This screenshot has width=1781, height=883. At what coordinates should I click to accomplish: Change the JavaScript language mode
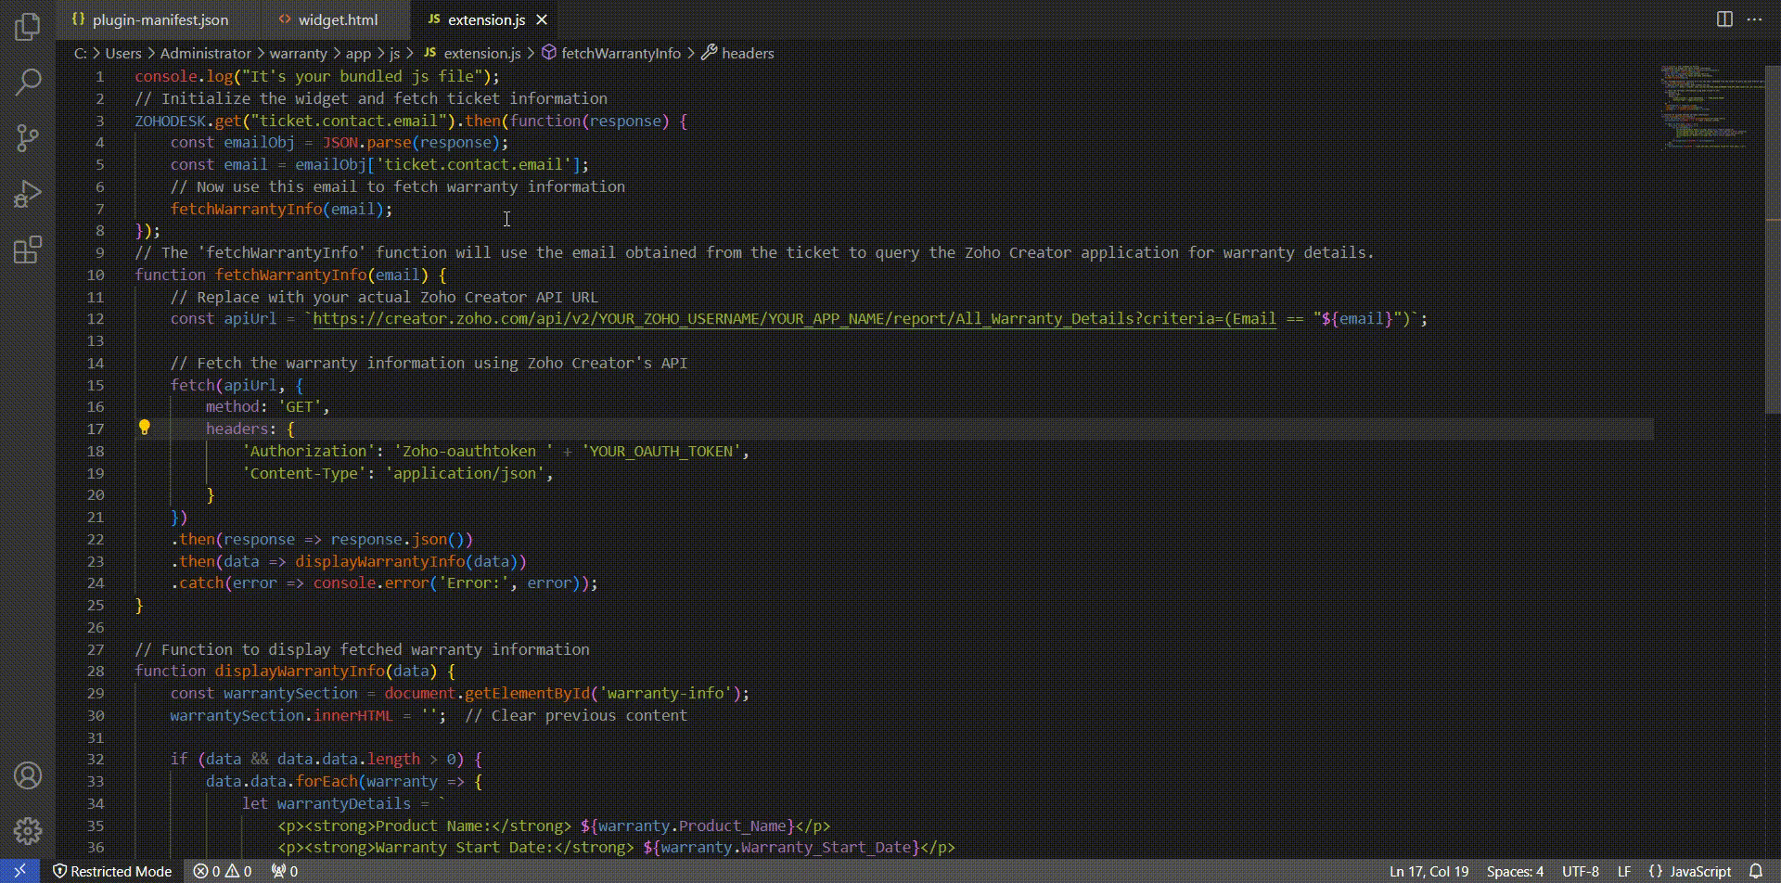(1699, 871)
